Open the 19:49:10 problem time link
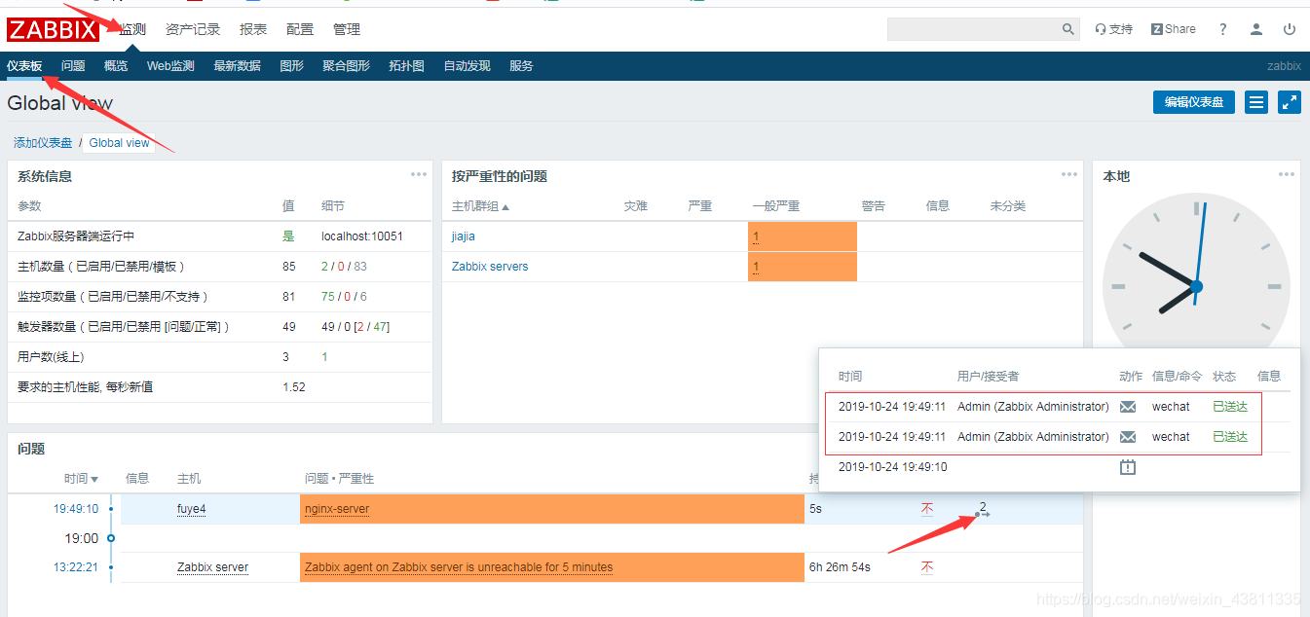 [76, 509]
